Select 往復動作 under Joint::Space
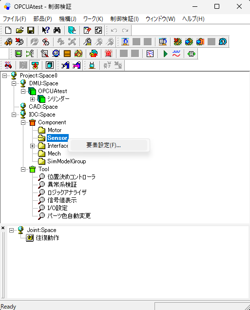This screenshot has height=310, width=250. (47, 238)
